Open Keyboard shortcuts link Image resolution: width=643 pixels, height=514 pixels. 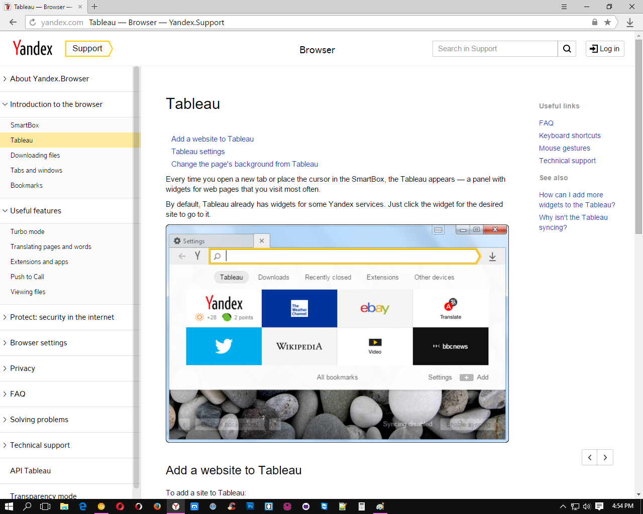pyautogui.click(x=570, y=136)
